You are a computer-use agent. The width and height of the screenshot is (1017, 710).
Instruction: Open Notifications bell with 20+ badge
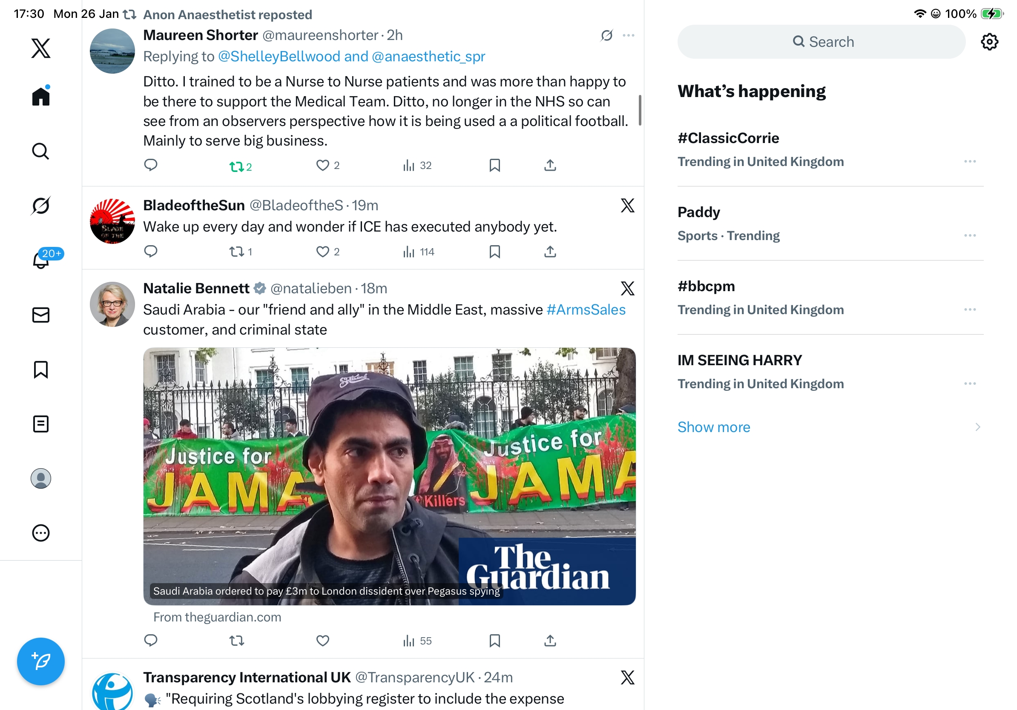(x=41, y=260)
